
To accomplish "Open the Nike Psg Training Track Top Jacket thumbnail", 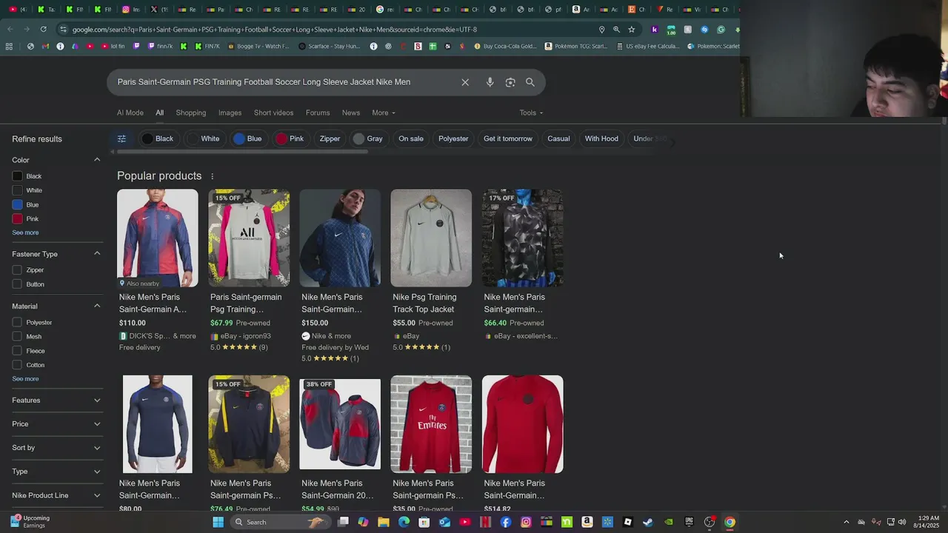I will [x=431, y=238].
